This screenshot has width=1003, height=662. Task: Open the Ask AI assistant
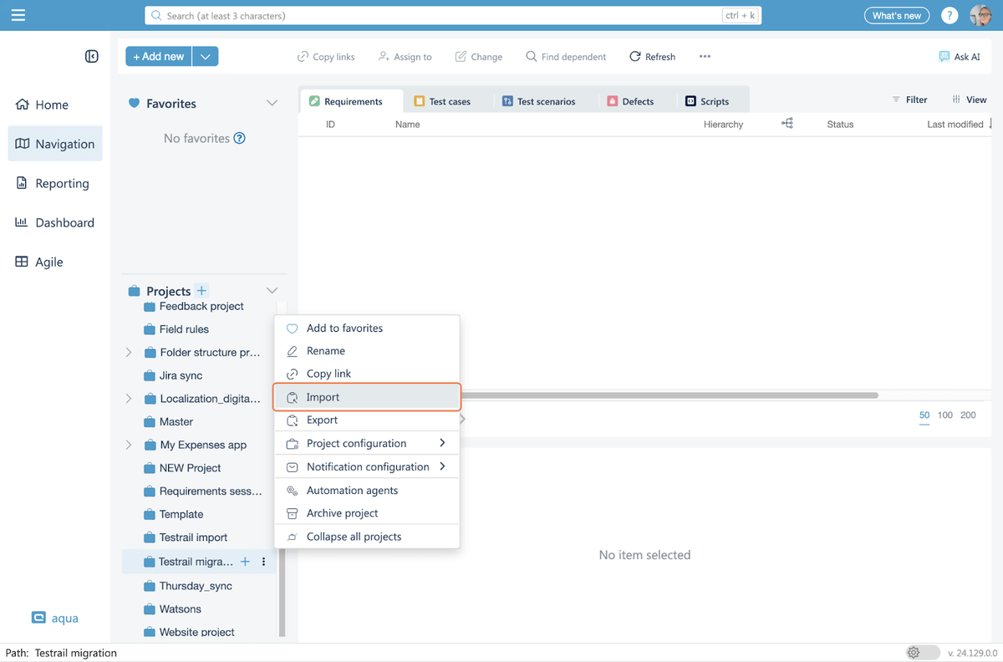click(960, 57)
